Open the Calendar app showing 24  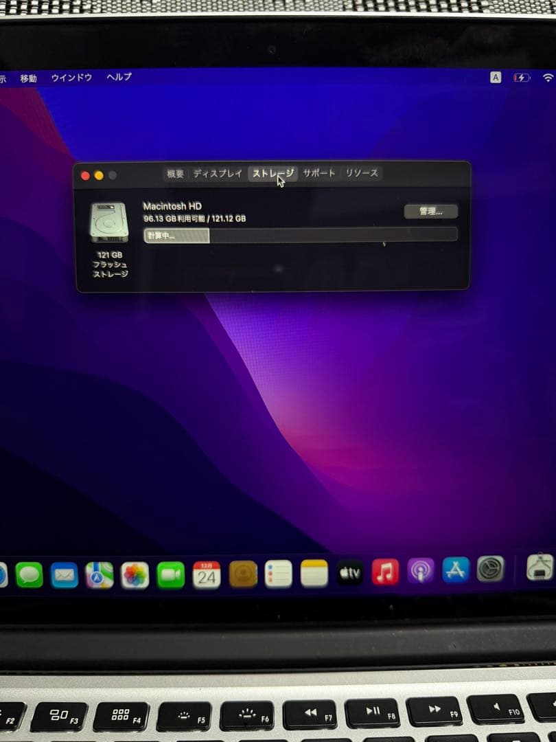coord(206,574)
